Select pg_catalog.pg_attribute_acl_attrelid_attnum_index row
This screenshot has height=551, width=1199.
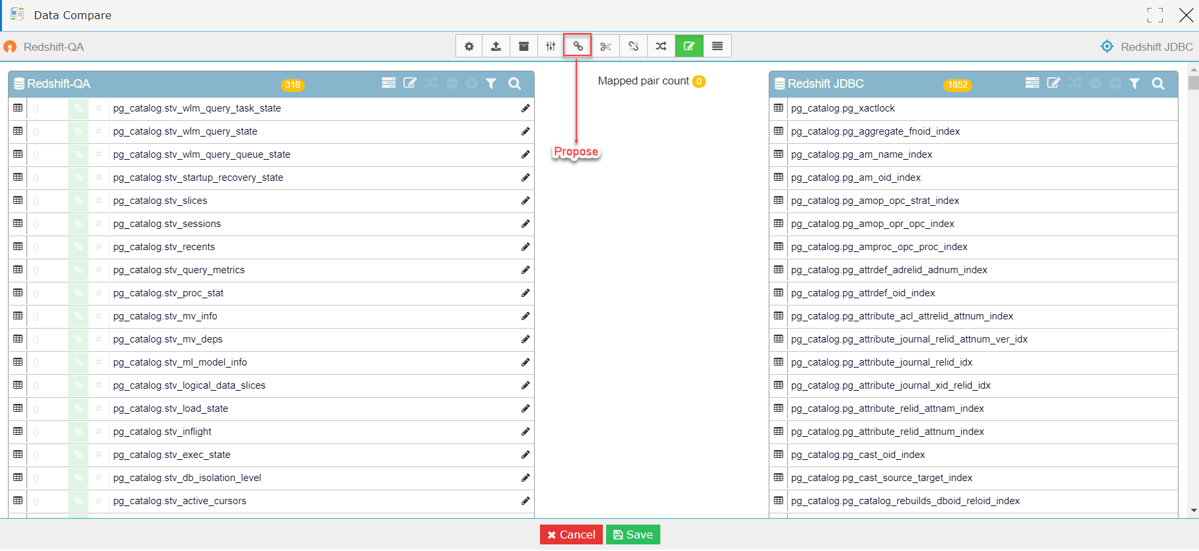coord(974,316)
